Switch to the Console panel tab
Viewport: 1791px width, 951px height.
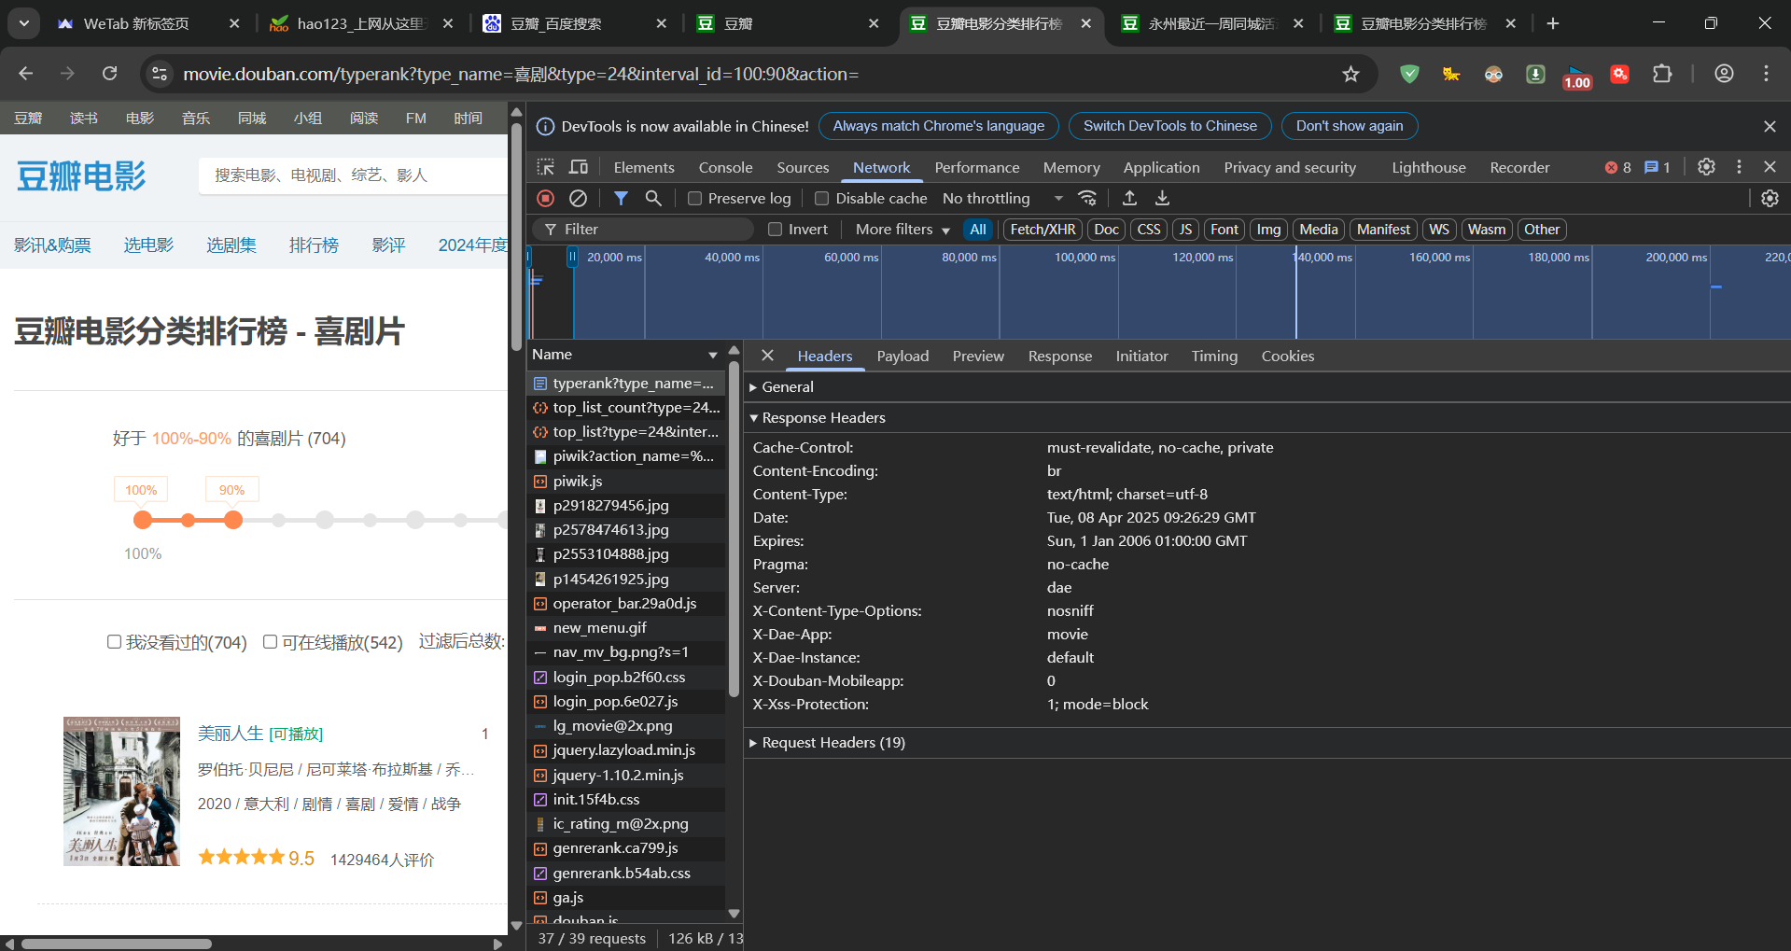(725, 167)
